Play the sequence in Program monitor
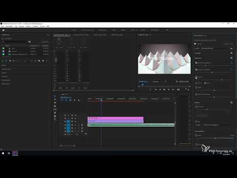This screenshot has width=237, height=178. pos(164,89)
